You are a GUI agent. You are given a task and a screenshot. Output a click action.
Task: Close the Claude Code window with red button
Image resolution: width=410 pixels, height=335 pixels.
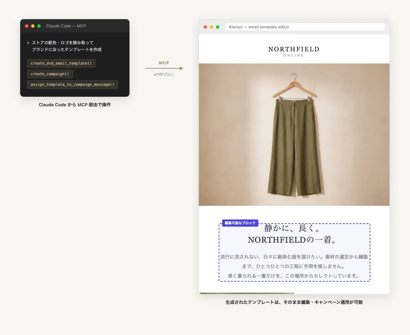[27, 26]
